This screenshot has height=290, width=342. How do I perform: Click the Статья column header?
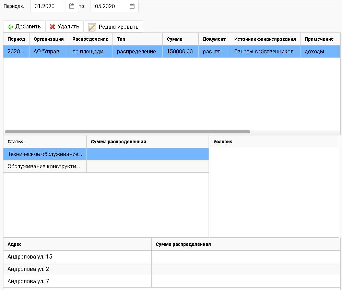pyautogui.click(x=16, y=142)
